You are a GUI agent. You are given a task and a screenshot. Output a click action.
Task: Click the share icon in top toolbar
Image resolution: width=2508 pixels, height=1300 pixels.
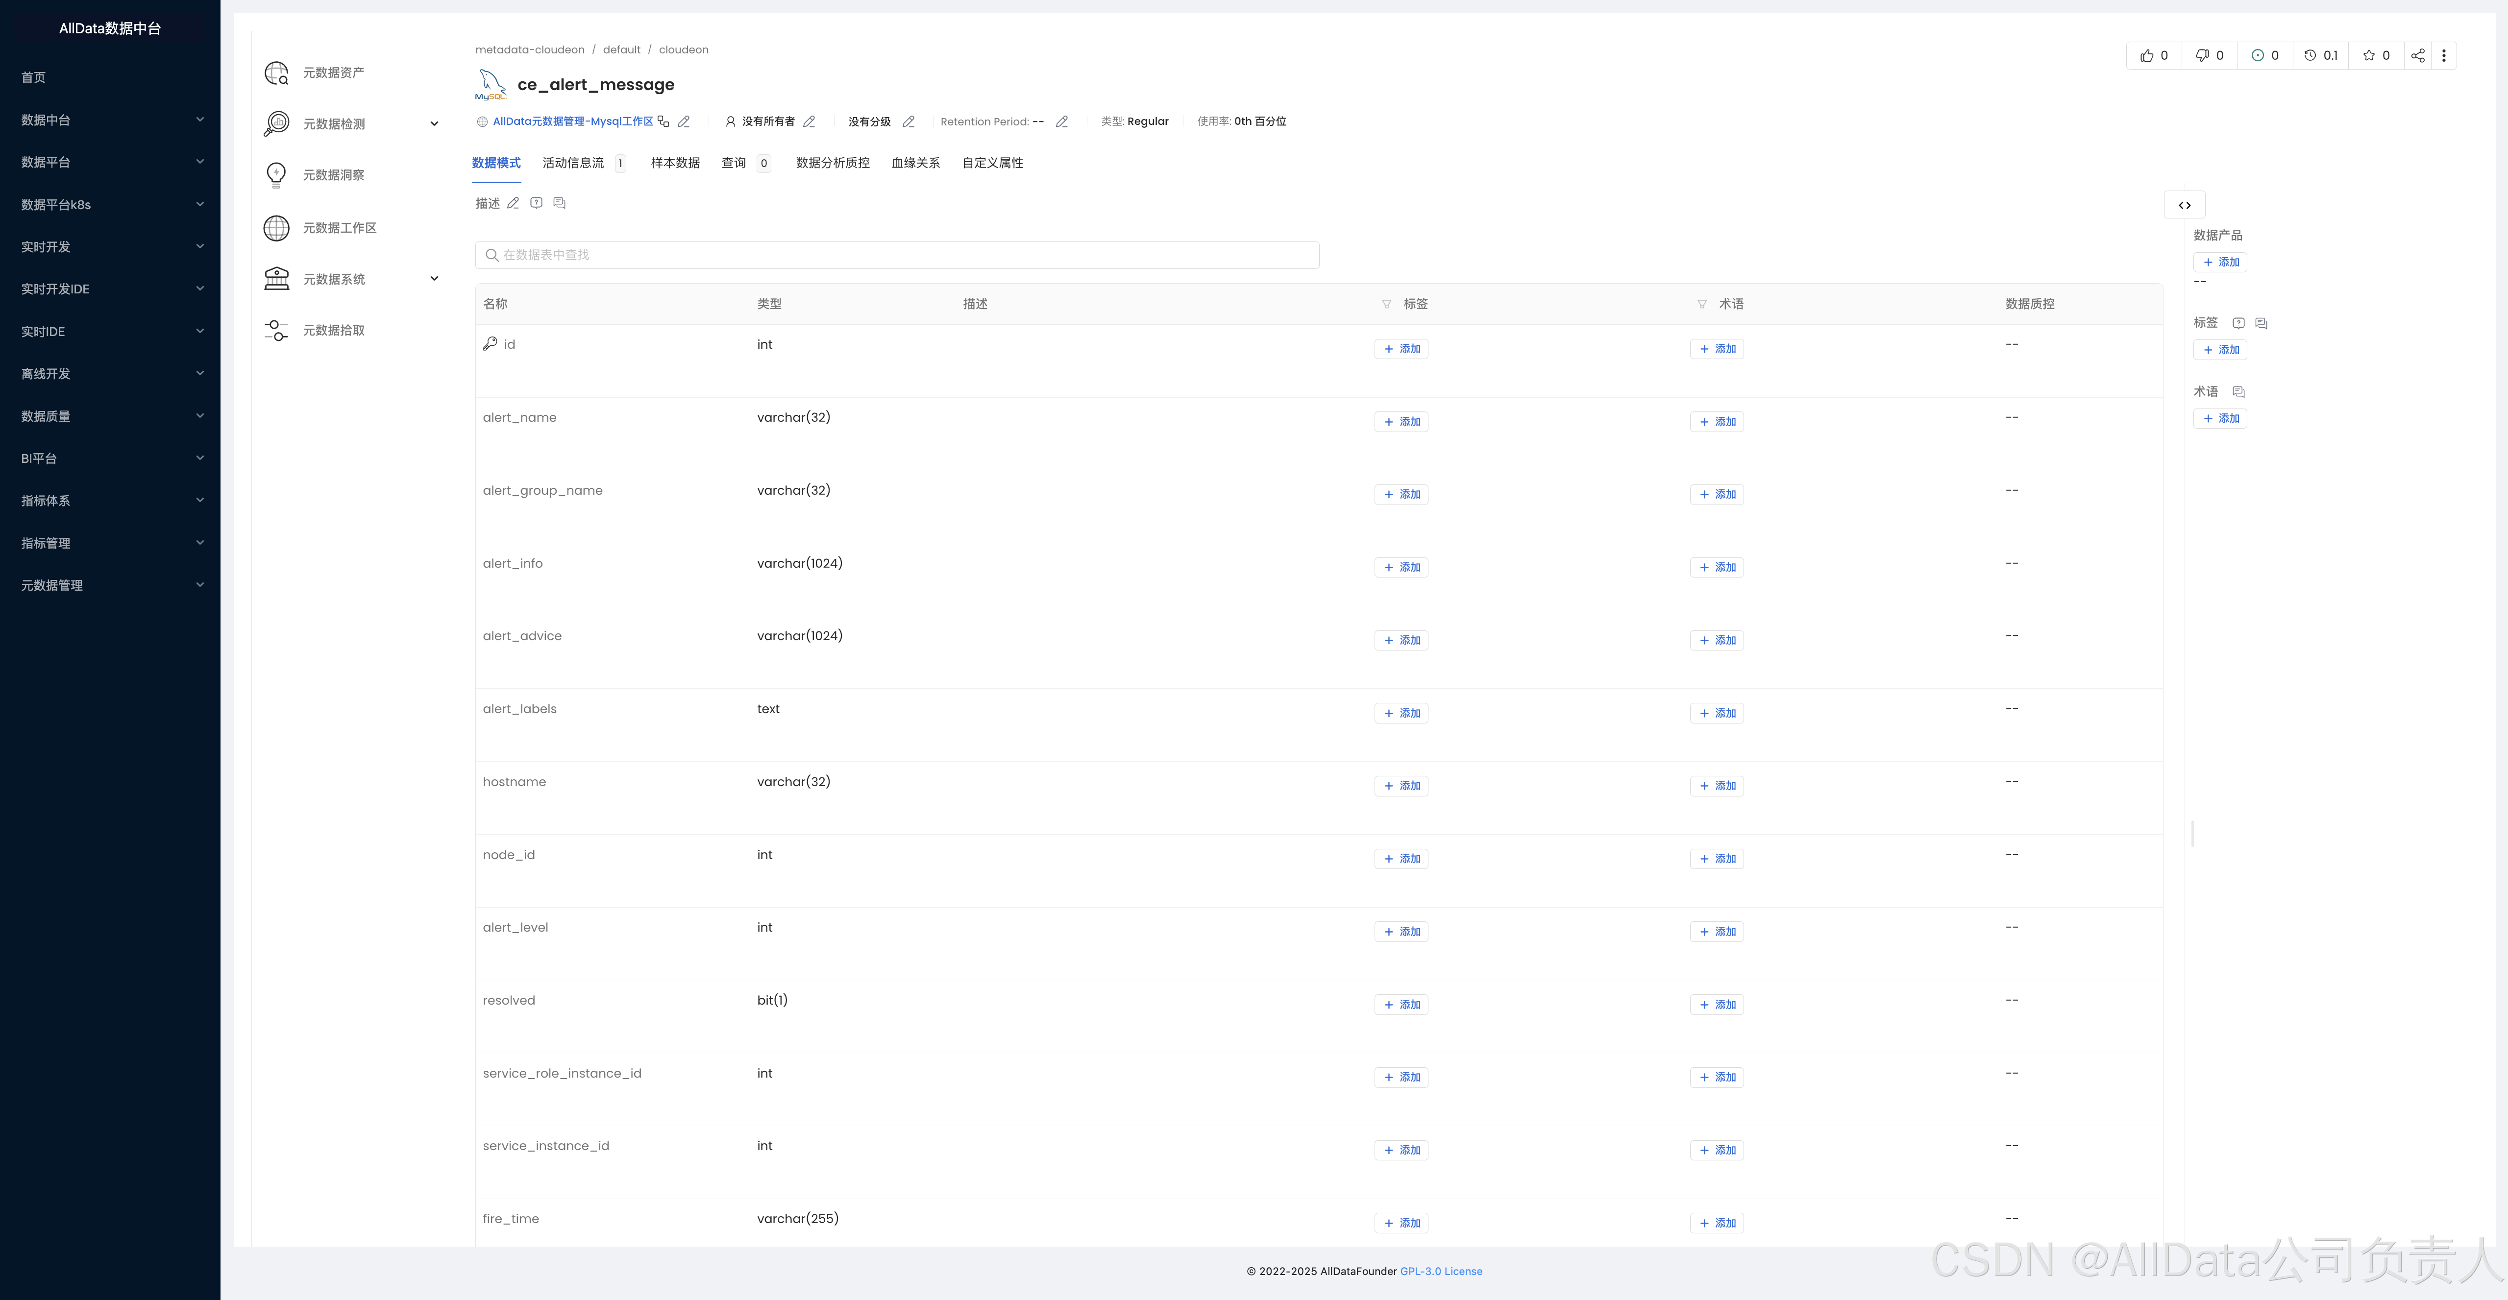(x=2417, y=55)
